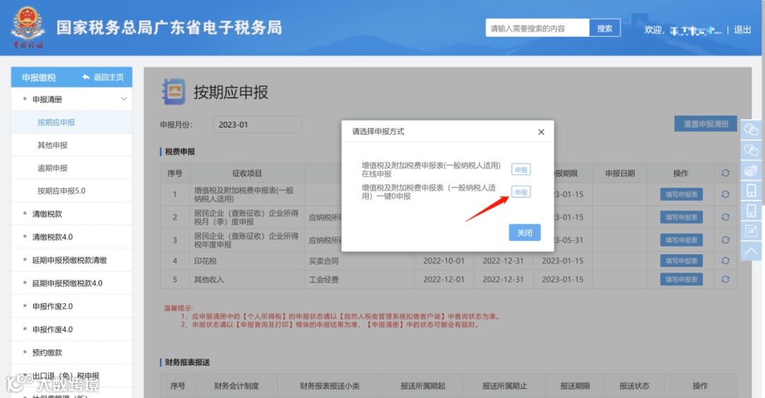The image size is (765, 398).
Task: Click the search content input field
Action: click(x=538, y=28)
